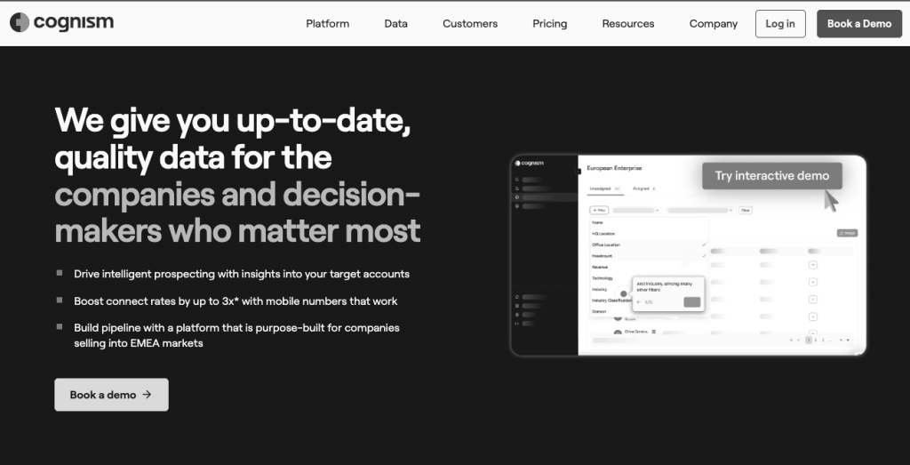The width and height of the screenshot is (910, 465).
Task: Toggle Office Location filter in demo preview
Action: pyautogui.click(x=649, y=245)
